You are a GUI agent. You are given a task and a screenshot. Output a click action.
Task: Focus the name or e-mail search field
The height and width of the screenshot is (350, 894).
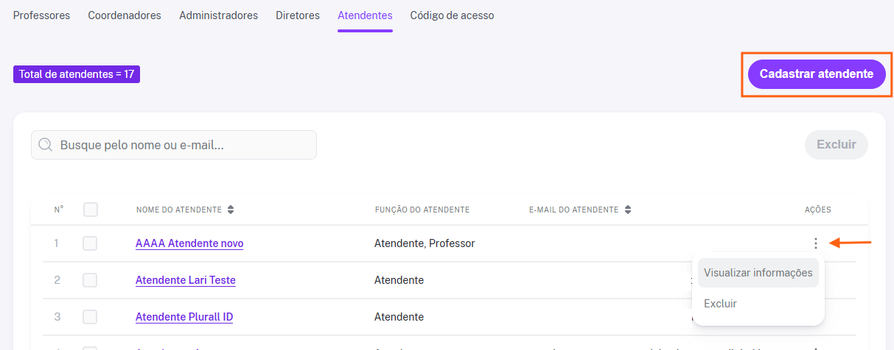coord(174,145)
